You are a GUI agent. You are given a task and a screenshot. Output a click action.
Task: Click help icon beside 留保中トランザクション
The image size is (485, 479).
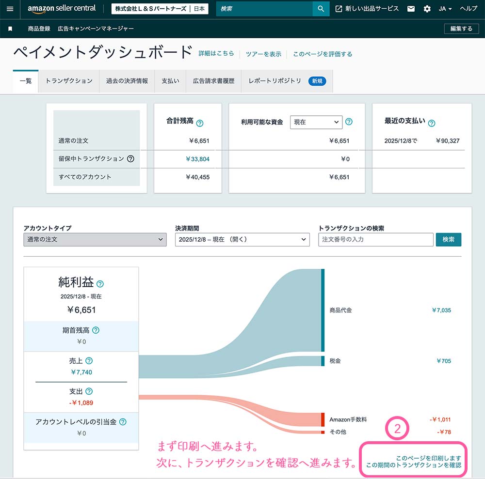[x=130, y=158]
